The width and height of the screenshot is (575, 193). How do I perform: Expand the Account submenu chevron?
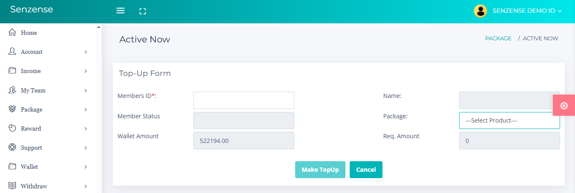point(86,52)
